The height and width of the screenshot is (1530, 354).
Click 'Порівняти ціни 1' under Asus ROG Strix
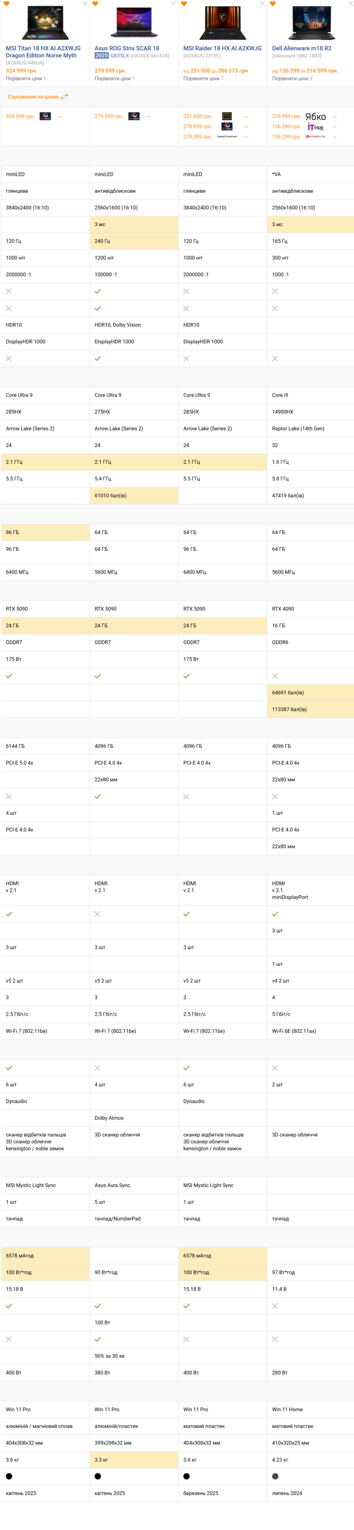[114, 79]
